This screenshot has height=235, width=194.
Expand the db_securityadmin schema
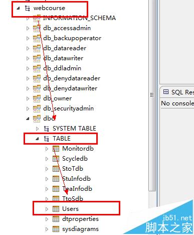pos(28,108)
